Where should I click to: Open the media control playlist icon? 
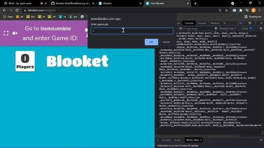pyautogui.click(x=247, y=10)
